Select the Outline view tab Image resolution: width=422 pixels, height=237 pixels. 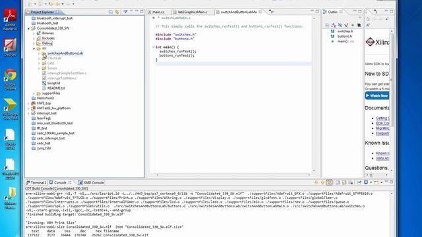(x=332, y=12)
